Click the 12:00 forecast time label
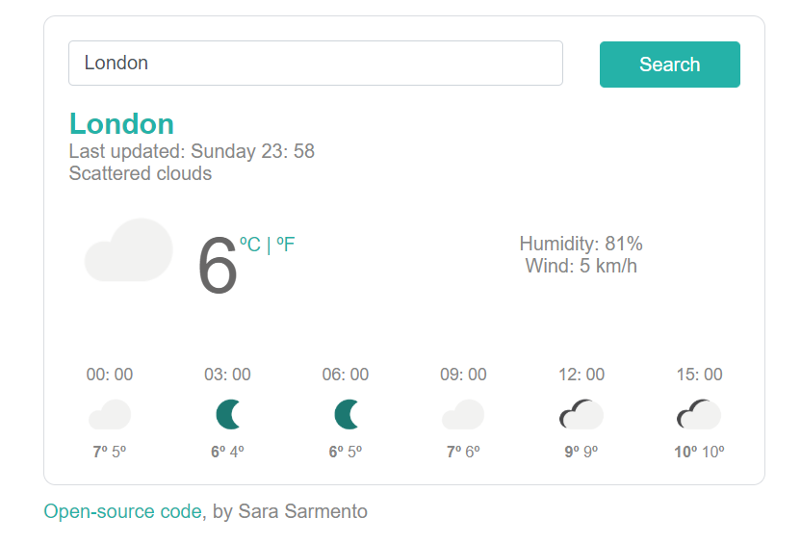Viewport: 801px width, 544px height. coord(581,375)
